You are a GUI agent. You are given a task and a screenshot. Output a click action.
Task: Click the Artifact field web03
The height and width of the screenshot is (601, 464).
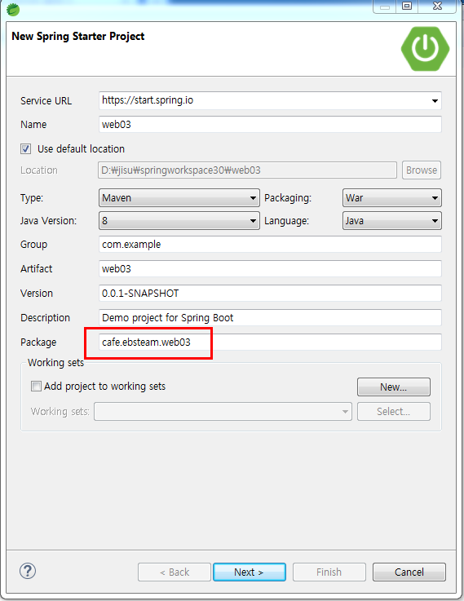coord(270,268)
